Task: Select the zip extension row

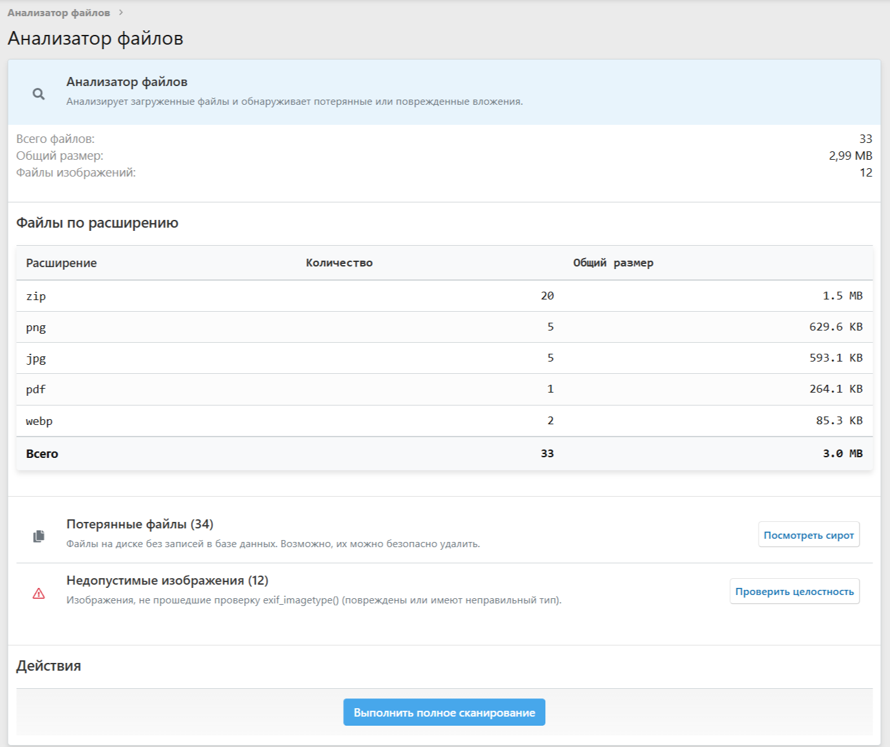Action: [x=444, y=296]
